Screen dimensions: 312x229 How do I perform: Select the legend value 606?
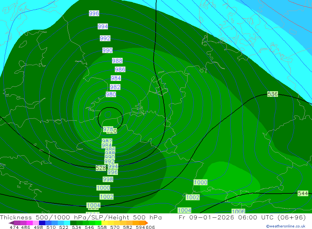point(150,227)
